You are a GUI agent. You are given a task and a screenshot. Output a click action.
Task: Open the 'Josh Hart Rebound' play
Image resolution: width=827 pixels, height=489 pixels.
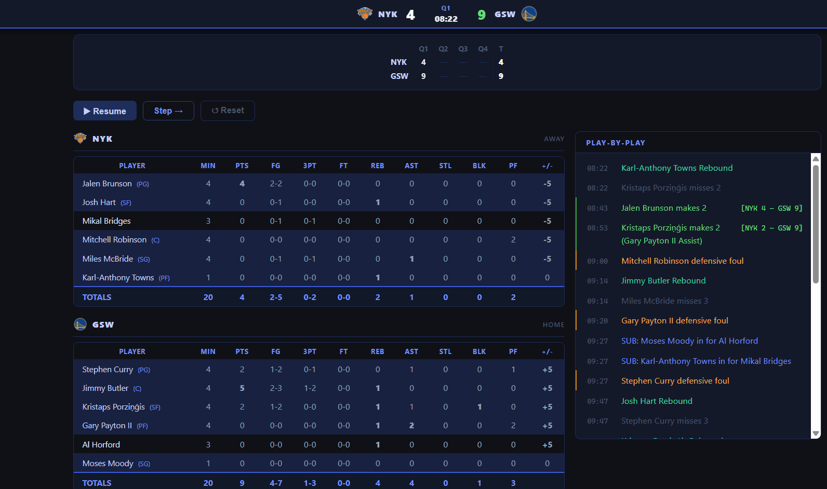[x=693, y=401]
